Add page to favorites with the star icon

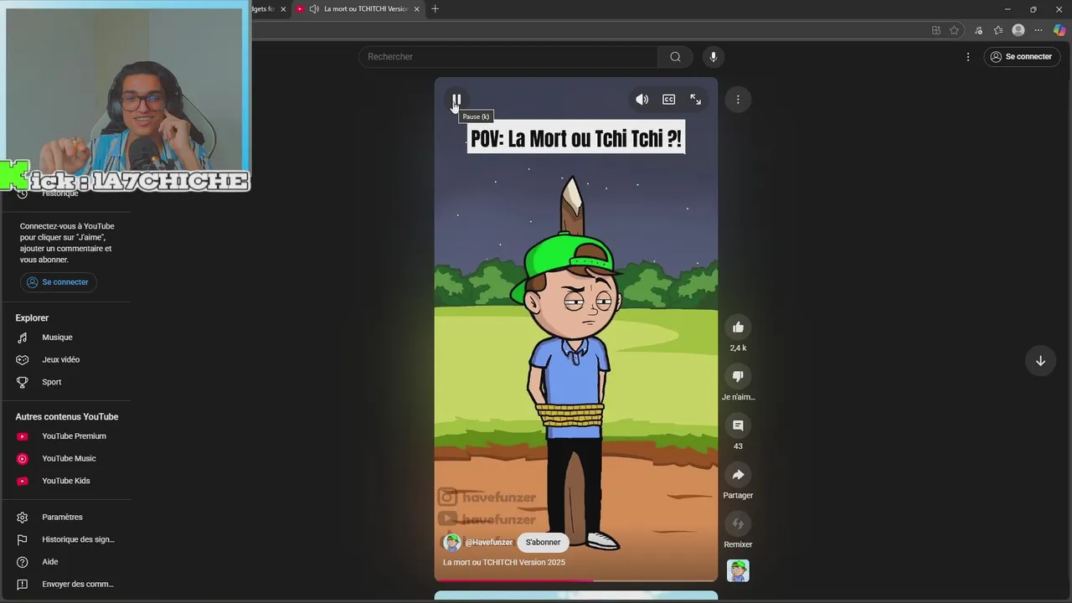954,30
